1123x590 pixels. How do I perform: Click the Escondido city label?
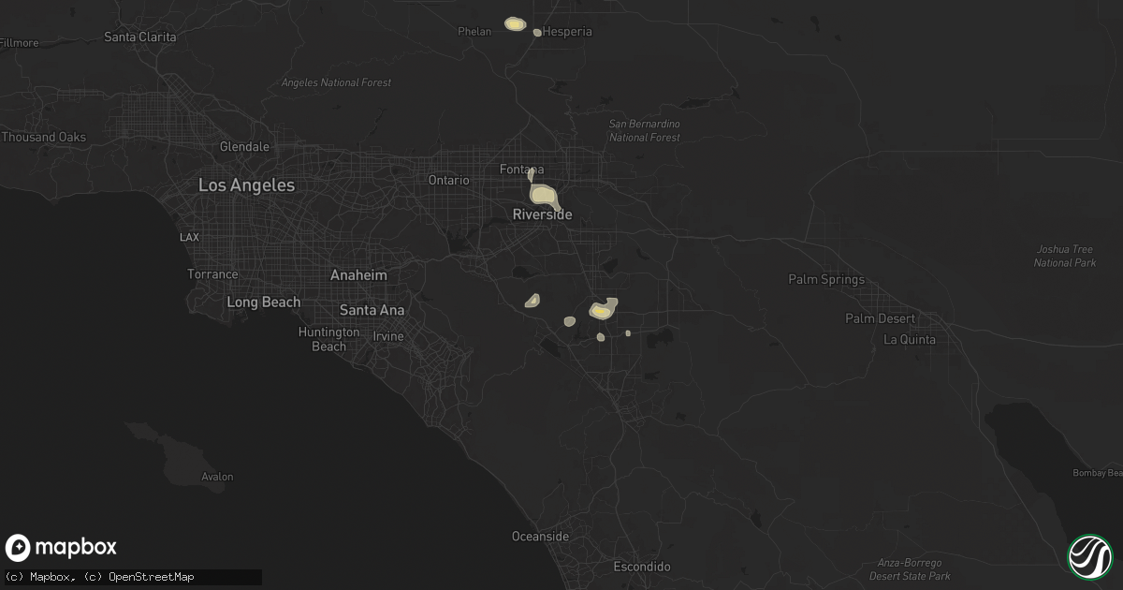click(x=641, y=568)
